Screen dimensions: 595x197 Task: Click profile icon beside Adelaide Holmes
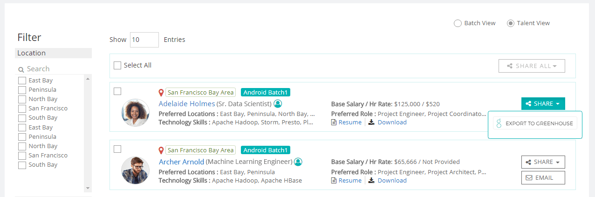[278, 103]
